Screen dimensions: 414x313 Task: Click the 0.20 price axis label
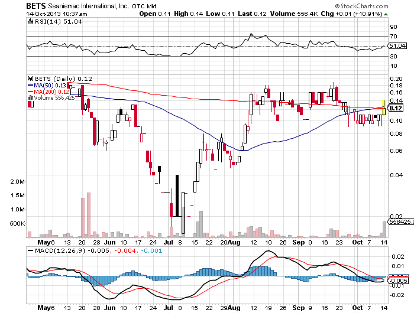396,79
